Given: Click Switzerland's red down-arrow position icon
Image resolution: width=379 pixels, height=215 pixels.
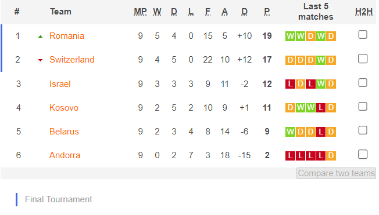Looking at the screenshot, I should pos(40,60).
